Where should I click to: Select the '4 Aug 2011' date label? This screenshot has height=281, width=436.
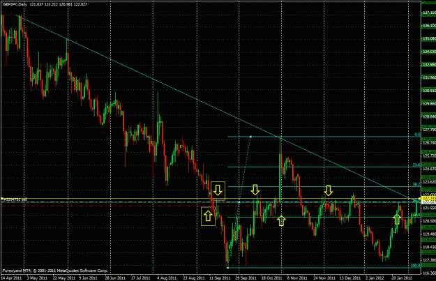tap(167, 278)
